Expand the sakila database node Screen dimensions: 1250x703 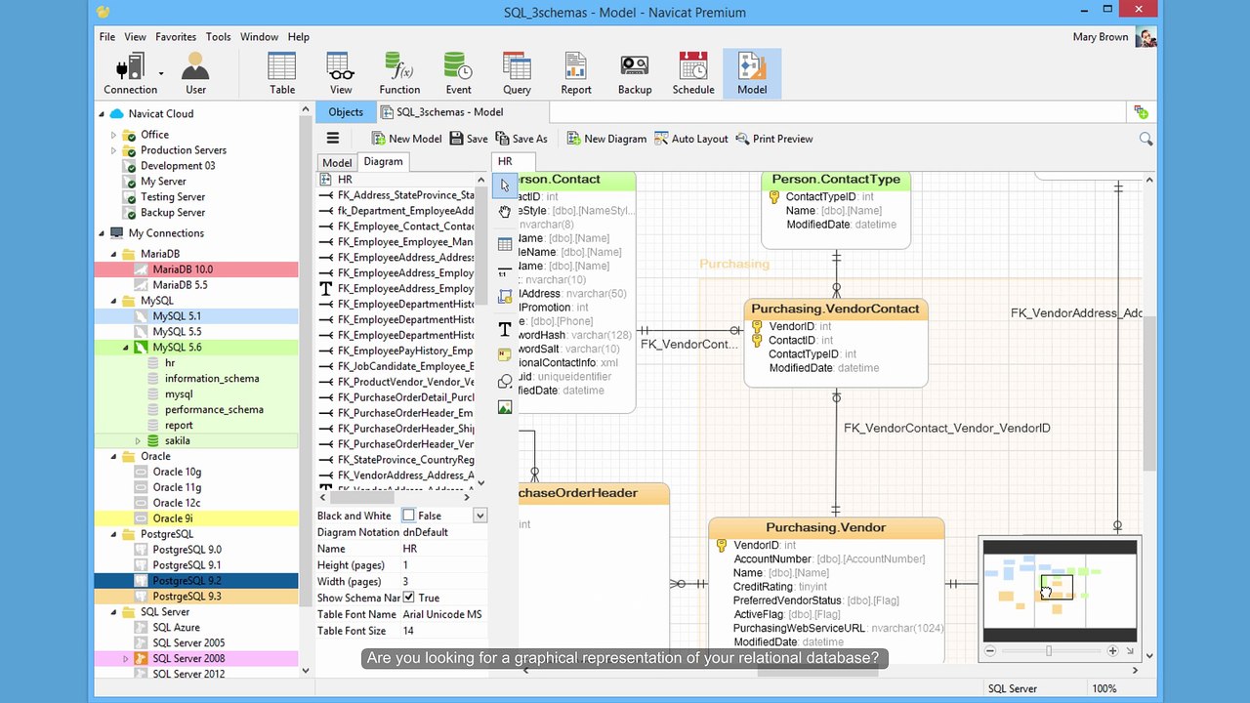(138, 441)
